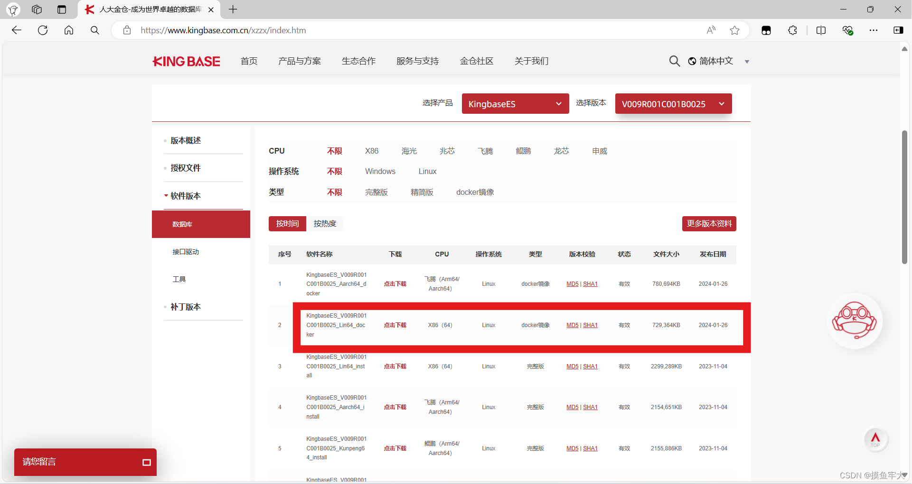
Task: Sort list with 按时间 tab
Action: tap(287, 224)
